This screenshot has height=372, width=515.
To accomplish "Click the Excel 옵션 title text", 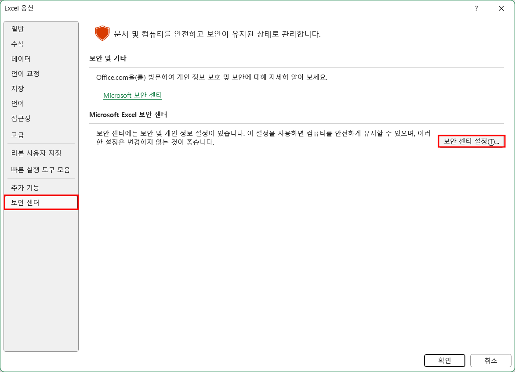I will (19, 8).
